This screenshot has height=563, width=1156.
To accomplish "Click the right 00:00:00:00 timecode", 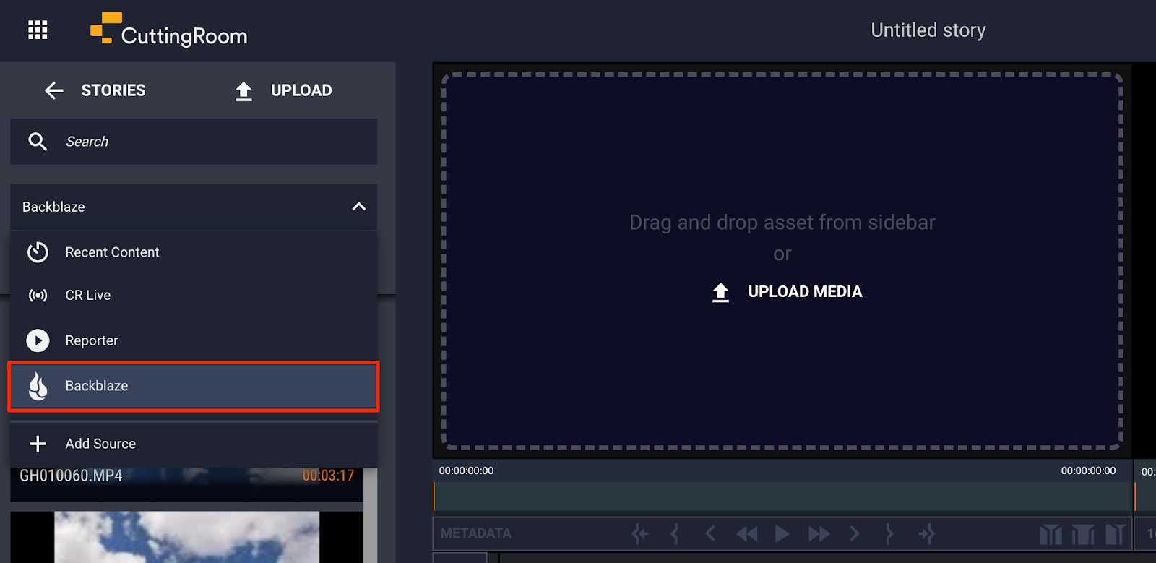I will (1088, 470).
